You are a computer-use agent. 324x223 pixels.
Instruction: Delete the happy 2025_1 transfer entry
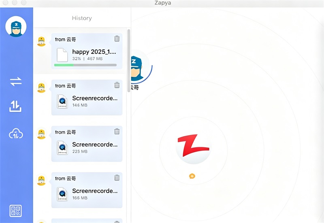point(117,38)
